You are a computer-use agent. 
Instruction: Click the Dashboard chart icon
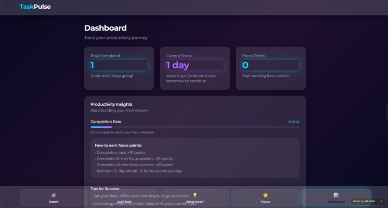click(x=336, y=195)
